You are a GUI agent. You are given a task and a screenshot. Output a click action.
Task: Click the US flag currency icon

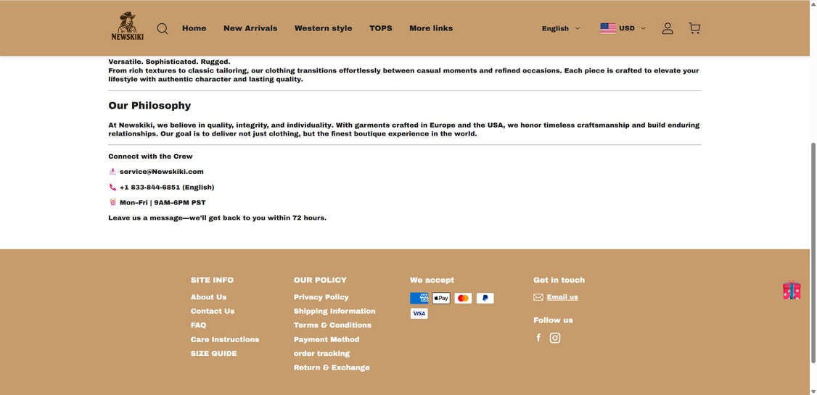607,28
